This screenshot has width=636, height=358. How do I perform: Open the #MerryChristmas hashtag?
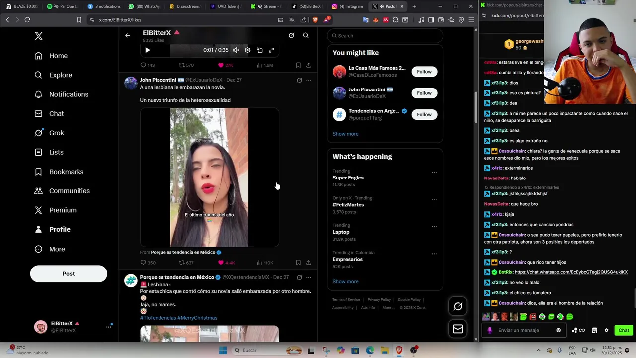(197, 318)
